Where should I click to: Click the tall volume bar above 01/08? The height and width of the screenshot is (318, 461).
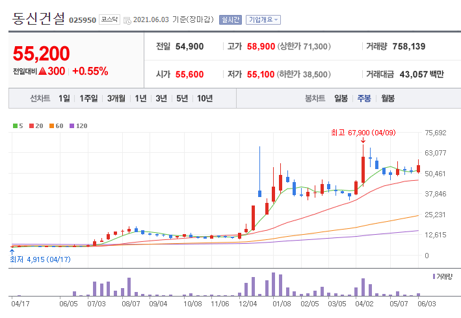tap(274, 284)
